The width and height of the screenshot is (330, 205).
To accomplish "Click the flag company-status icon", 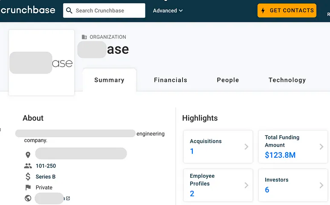I will (x=28, y=188).
